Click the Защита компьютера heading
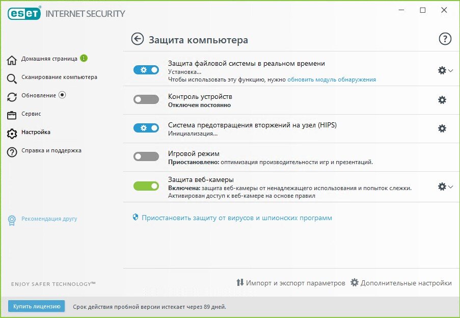This screenshot has height=318, width=460. 198,40
